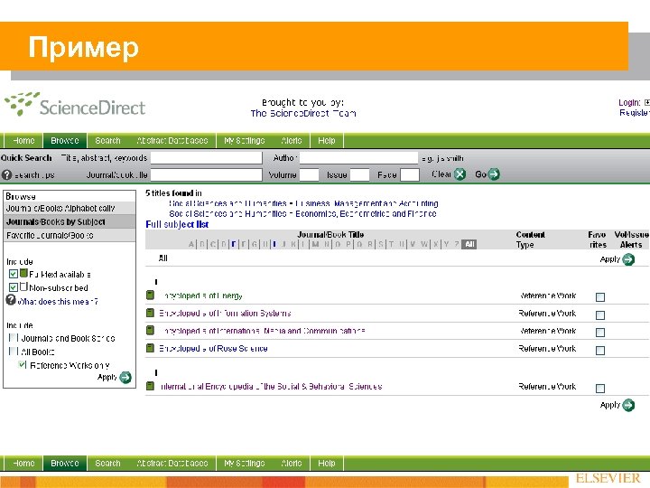Tick favorites checkbox for International Encyclopedia of Social Sciences
Viewport: 650px width, 488px height.
click(x=599, y=389)
